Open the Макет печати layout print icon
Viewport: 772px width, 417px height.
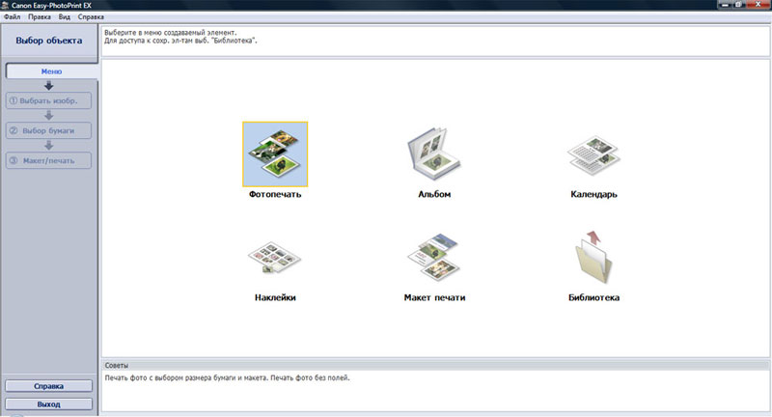[x=433, y=257]
